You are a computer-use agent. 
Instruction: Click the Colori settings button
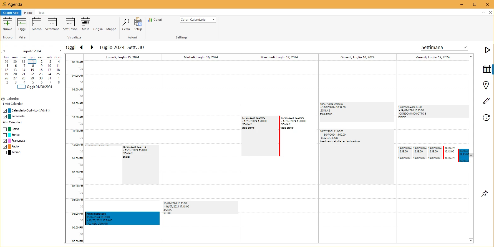point(155,20)
